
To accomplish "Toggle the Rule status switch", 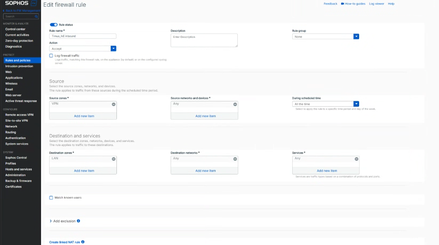I will [54, 25].
